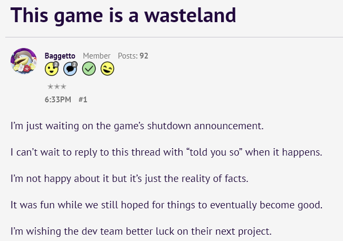The image size is (343, 241).
Task: Click the Posts: 92 count
Action: (x=133, y=56)
